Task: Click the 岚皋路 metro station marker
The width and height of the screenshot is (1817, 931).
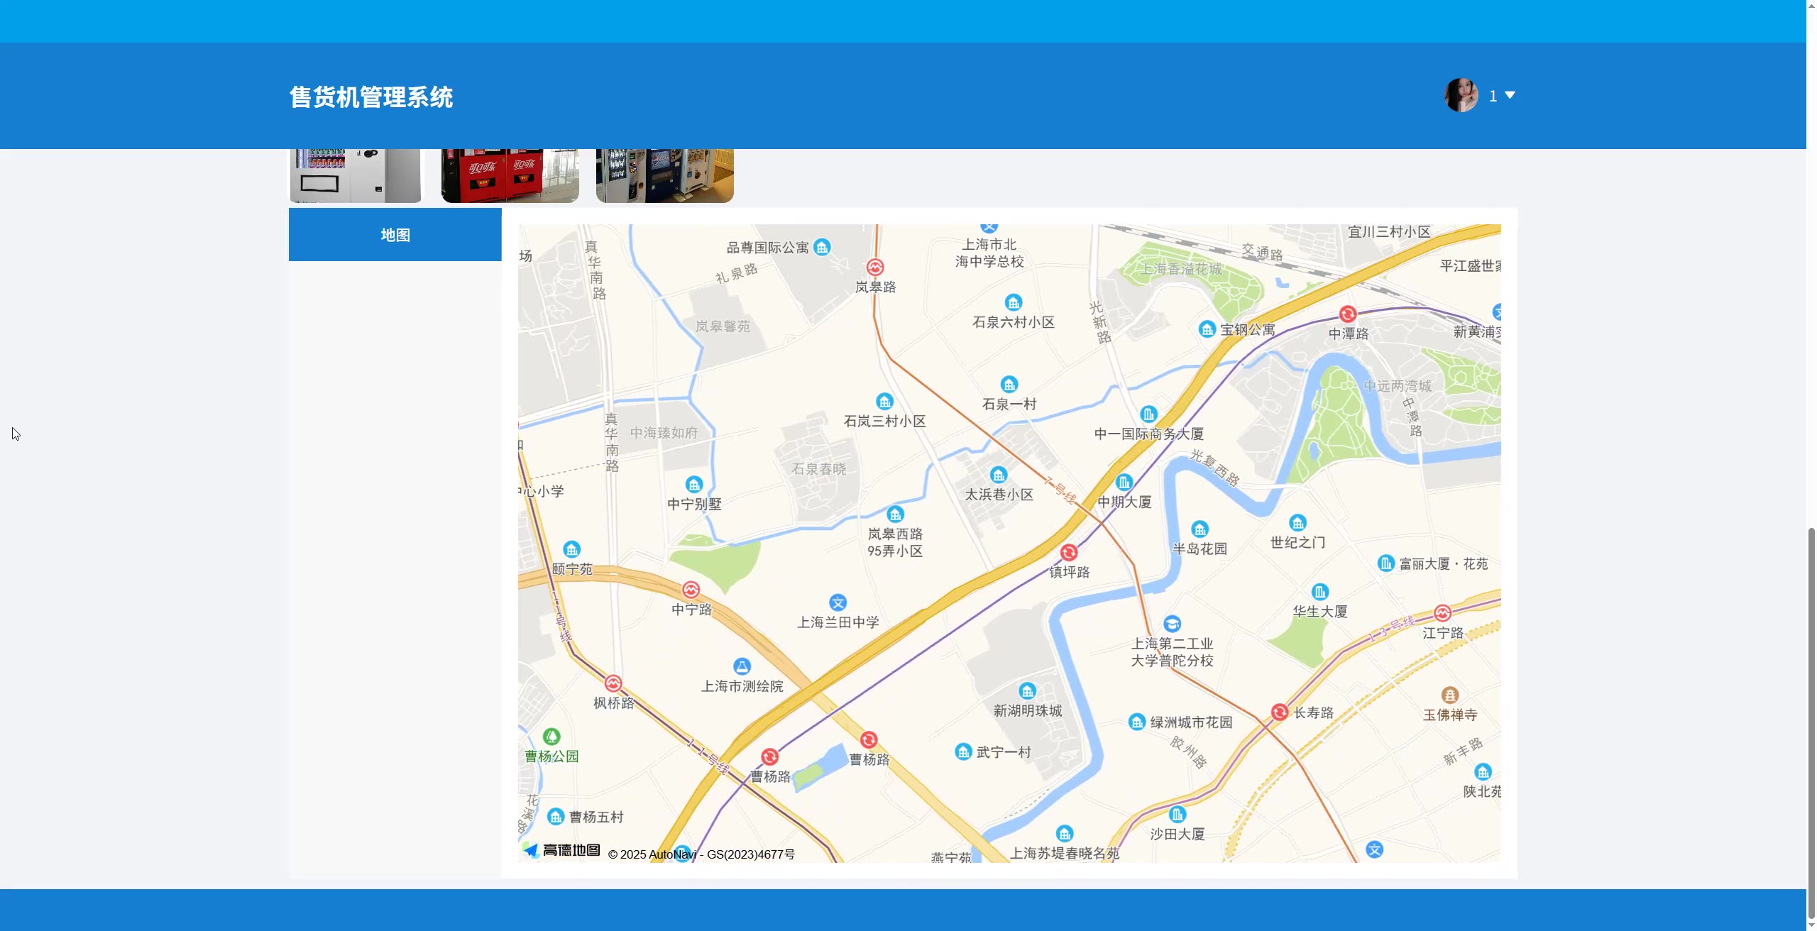Action: coord(875,268)
